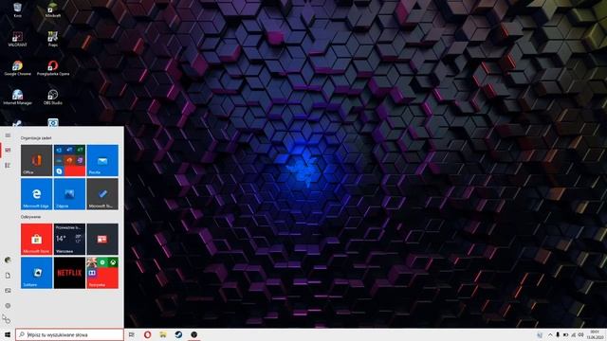Expand the Start menu hamburger button

(8, 135)
